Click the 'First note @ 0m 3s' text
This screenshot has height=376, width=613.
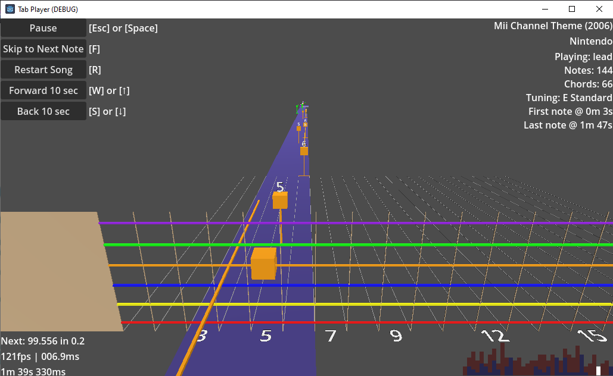coord(570,111)
